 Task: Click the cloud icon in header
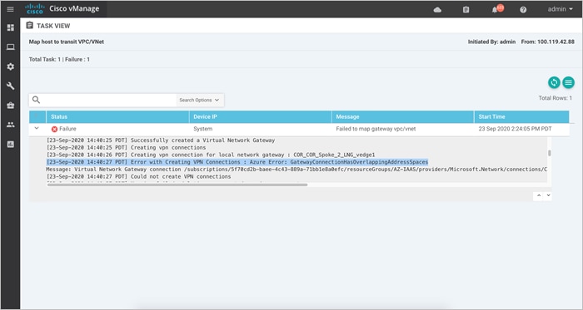[437, 10]
